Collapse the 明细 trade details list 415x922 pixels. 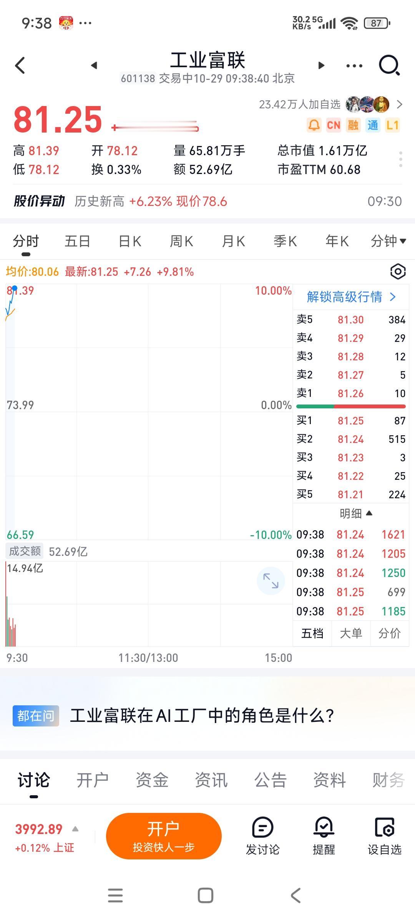click(356, 513)
